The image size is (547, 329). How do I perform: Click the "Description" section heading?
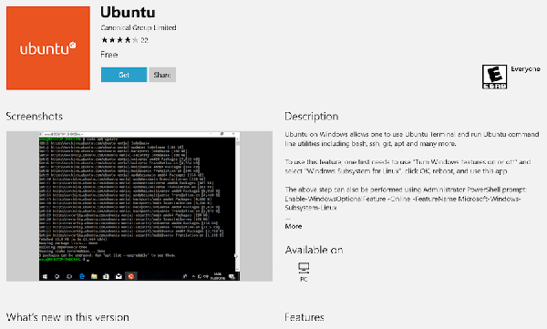click(x=312, y=116)
